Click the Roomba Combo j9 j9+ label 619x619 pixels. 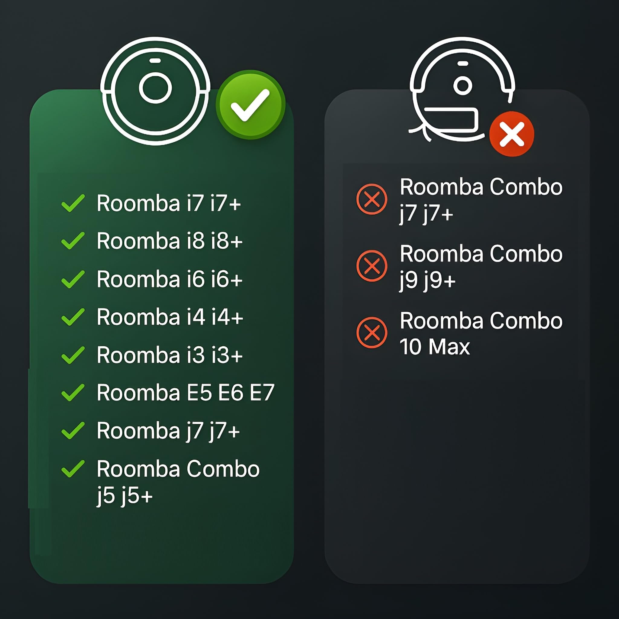[481, 267]
